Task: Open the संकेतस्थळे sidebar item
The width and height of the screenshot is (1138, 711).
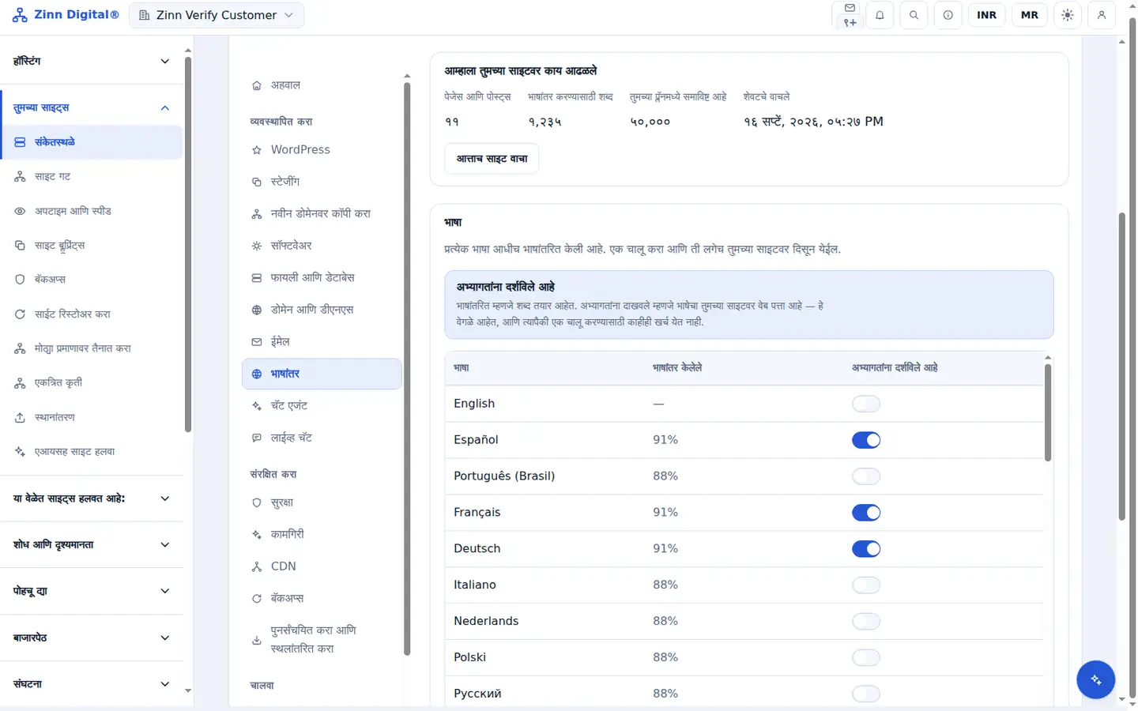Action: (92, 142)
